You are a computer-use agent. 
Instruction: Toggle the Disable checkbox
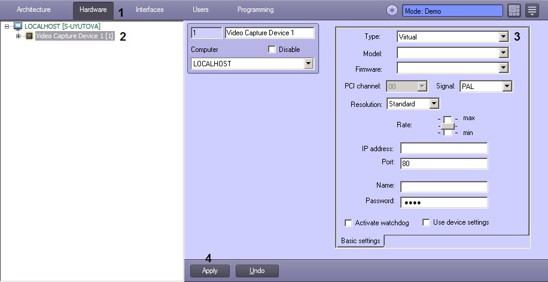272,50
